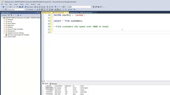Click the Paste icon in the toolbar
The image size is (170, 95).
[52, 7]
